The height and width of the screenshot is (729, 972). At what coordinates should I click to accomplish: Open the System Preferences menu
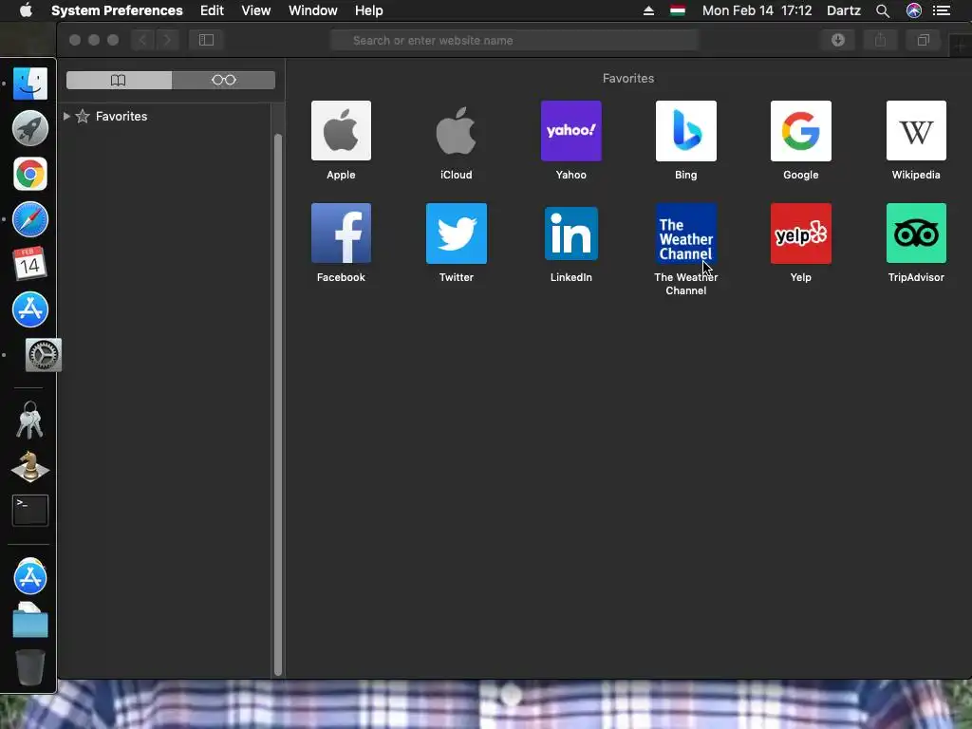(x=117, y=10)
